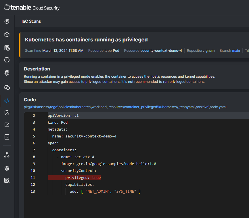Click the sentence about attacker gaining access
The width and height of the screenshot is (249, 218).
coord(114,82)
